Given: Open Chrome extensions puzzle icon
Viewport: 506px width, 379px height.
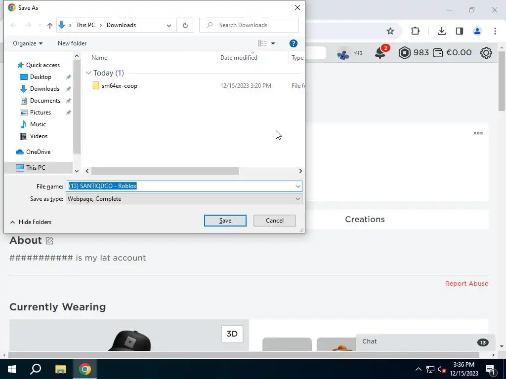Looking at the screenshot, I should (x=415, y=31).
